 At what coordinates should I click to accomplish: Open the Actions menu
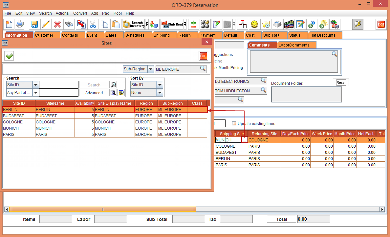pyautogui.click(x=62, y=13)
